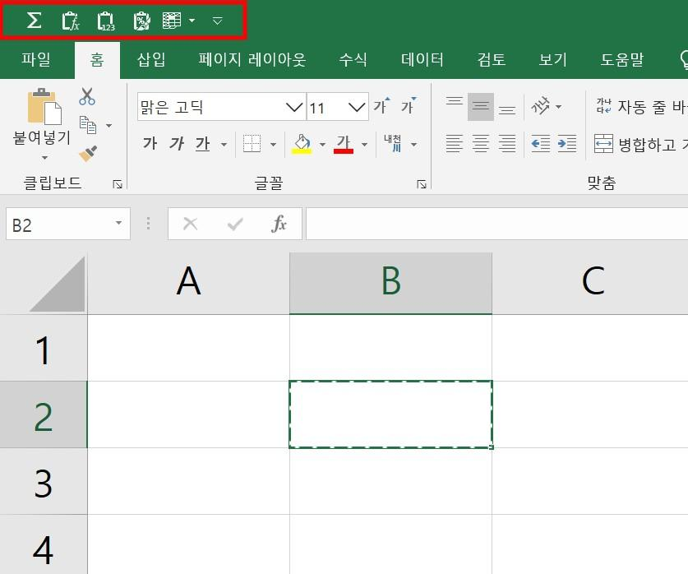Expand the 붙여넣기 options arrow
This screenshot has height=574, width=688.
coord(44,157)
